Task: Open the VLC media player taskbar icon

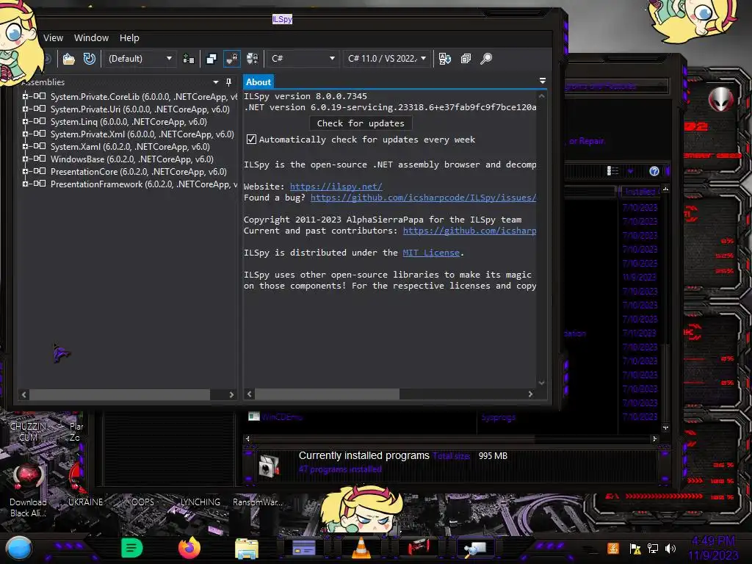Action: (x=361, y=548)
